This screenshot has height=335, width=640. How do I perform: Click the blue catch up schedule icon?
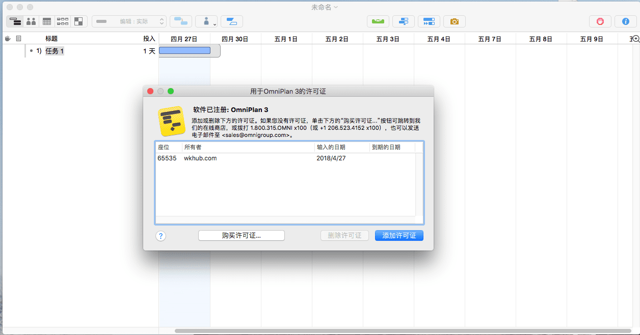404,21
